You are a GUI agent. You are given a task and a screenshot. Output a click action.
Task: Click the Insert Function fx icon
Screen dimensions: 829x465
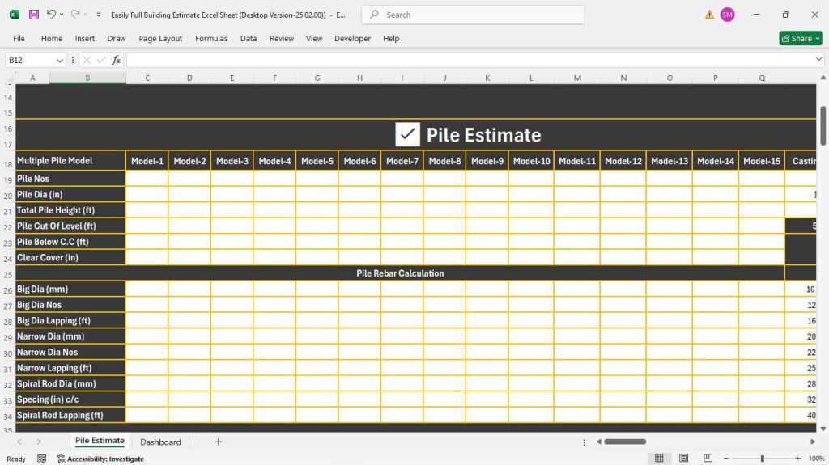click(117, 60)
